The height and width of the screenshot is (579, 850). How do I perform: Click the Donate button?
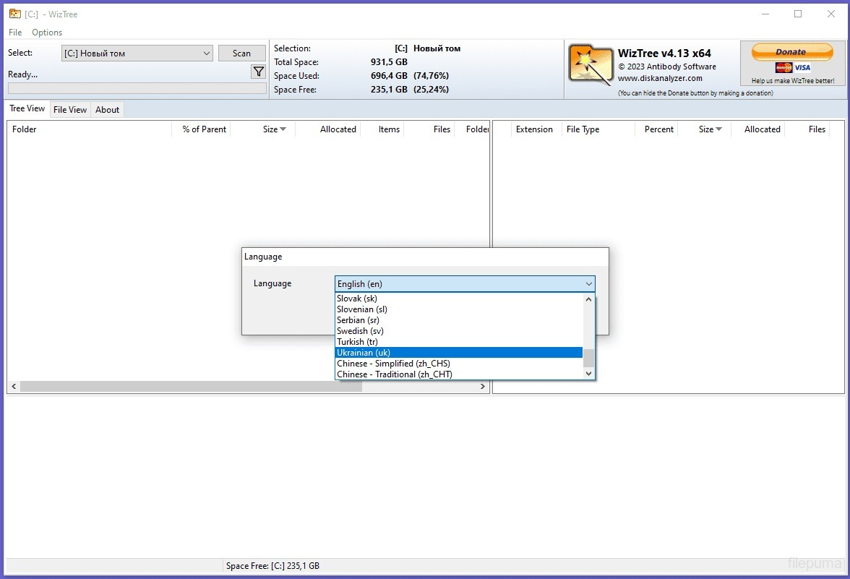click(791, 51)
